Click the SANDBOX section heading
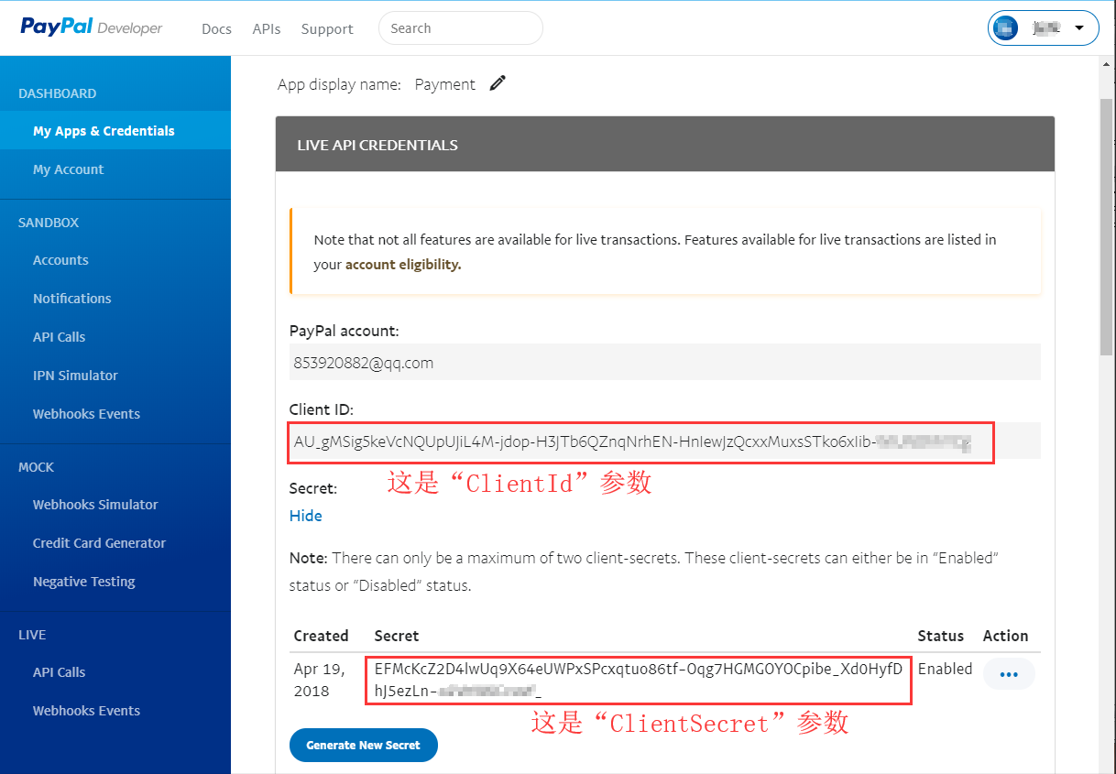Viewport: 1116px width, 774px height. (x=49, y=223)
